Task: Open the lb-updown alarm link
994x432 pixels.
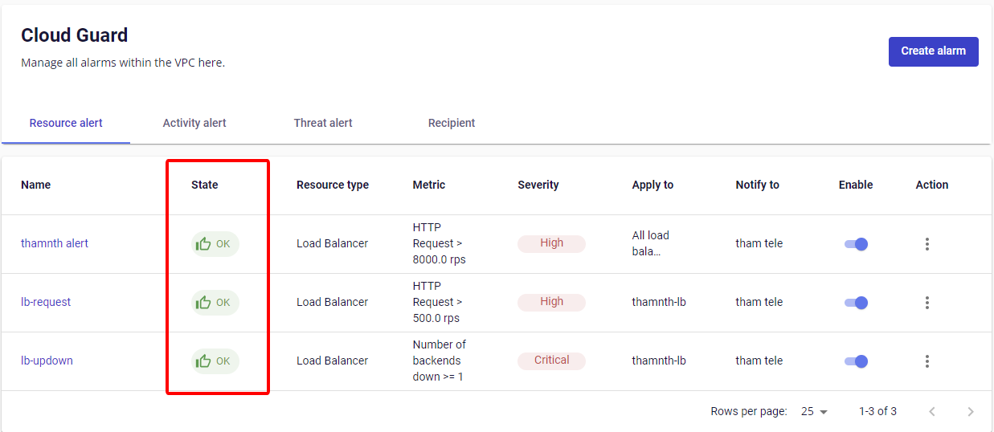Action: pos(47,361)
